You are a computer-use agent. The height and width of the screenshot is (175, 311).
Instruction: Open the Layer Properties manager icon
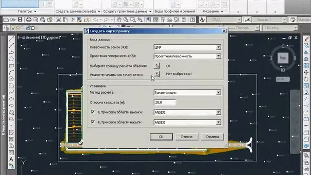[x=6, y=28]
